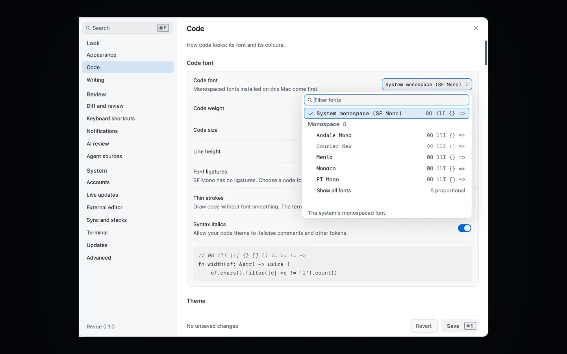This screenshot has height=354, width=567.
Task: Open Appearance settings
Action: click(128, 55)
